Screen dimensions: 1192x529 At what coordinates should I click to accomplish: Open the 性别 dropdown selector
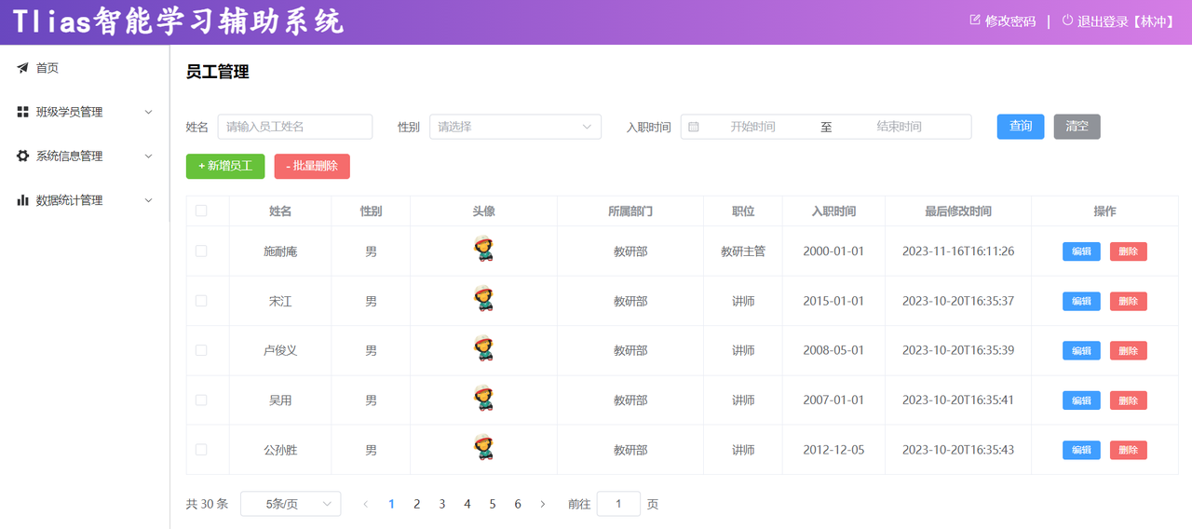click(x=515, y=127)
